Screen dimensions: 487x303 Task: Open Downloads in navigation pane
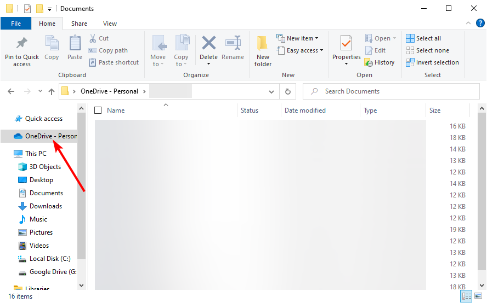(40, 206)
